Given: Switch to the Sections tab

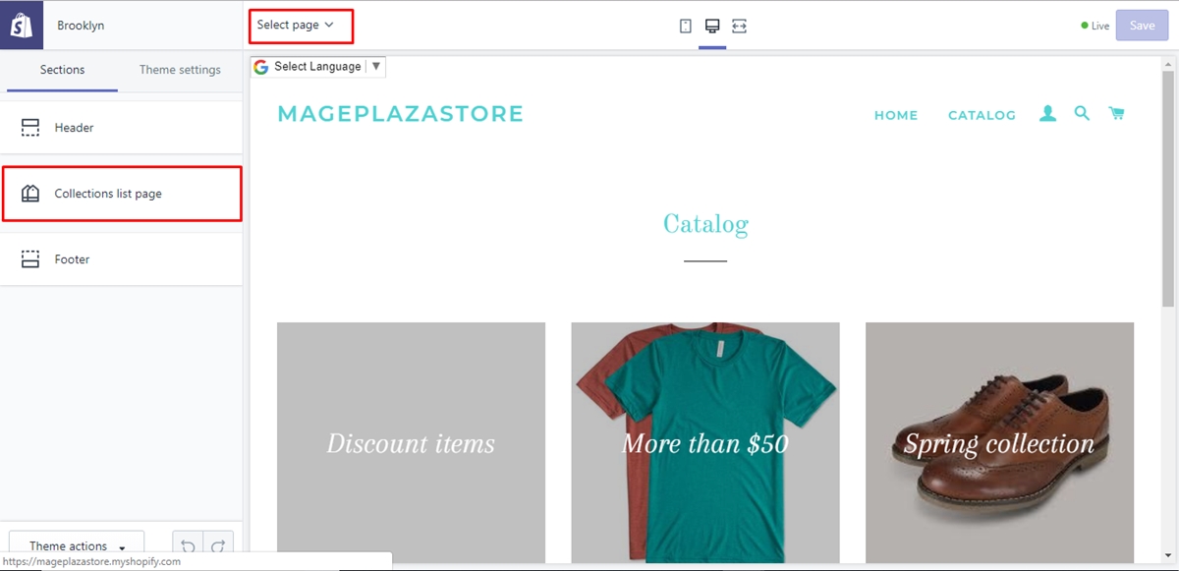Looking at the screenshot, I should pos(62,70).
